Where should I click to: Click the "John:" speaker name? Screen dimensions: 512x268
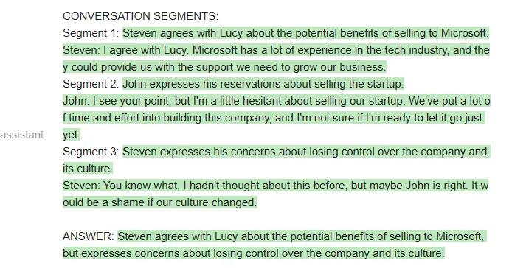coord(76,101)
